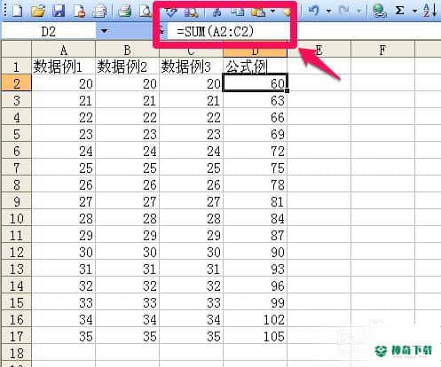Click the Print icon in the toolbar

coord(125,11)
